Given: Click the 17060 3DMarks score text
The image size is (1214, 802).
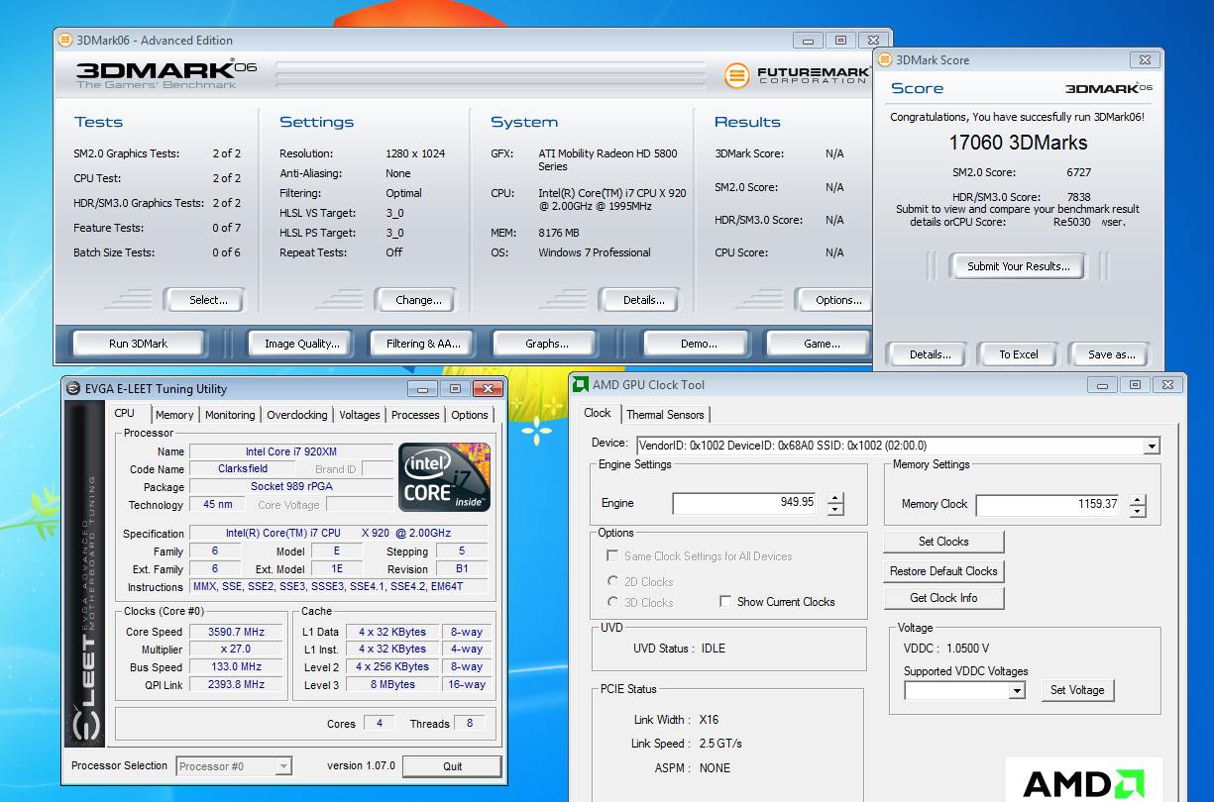Looking at the screenshot, I should coord(1018,143).
